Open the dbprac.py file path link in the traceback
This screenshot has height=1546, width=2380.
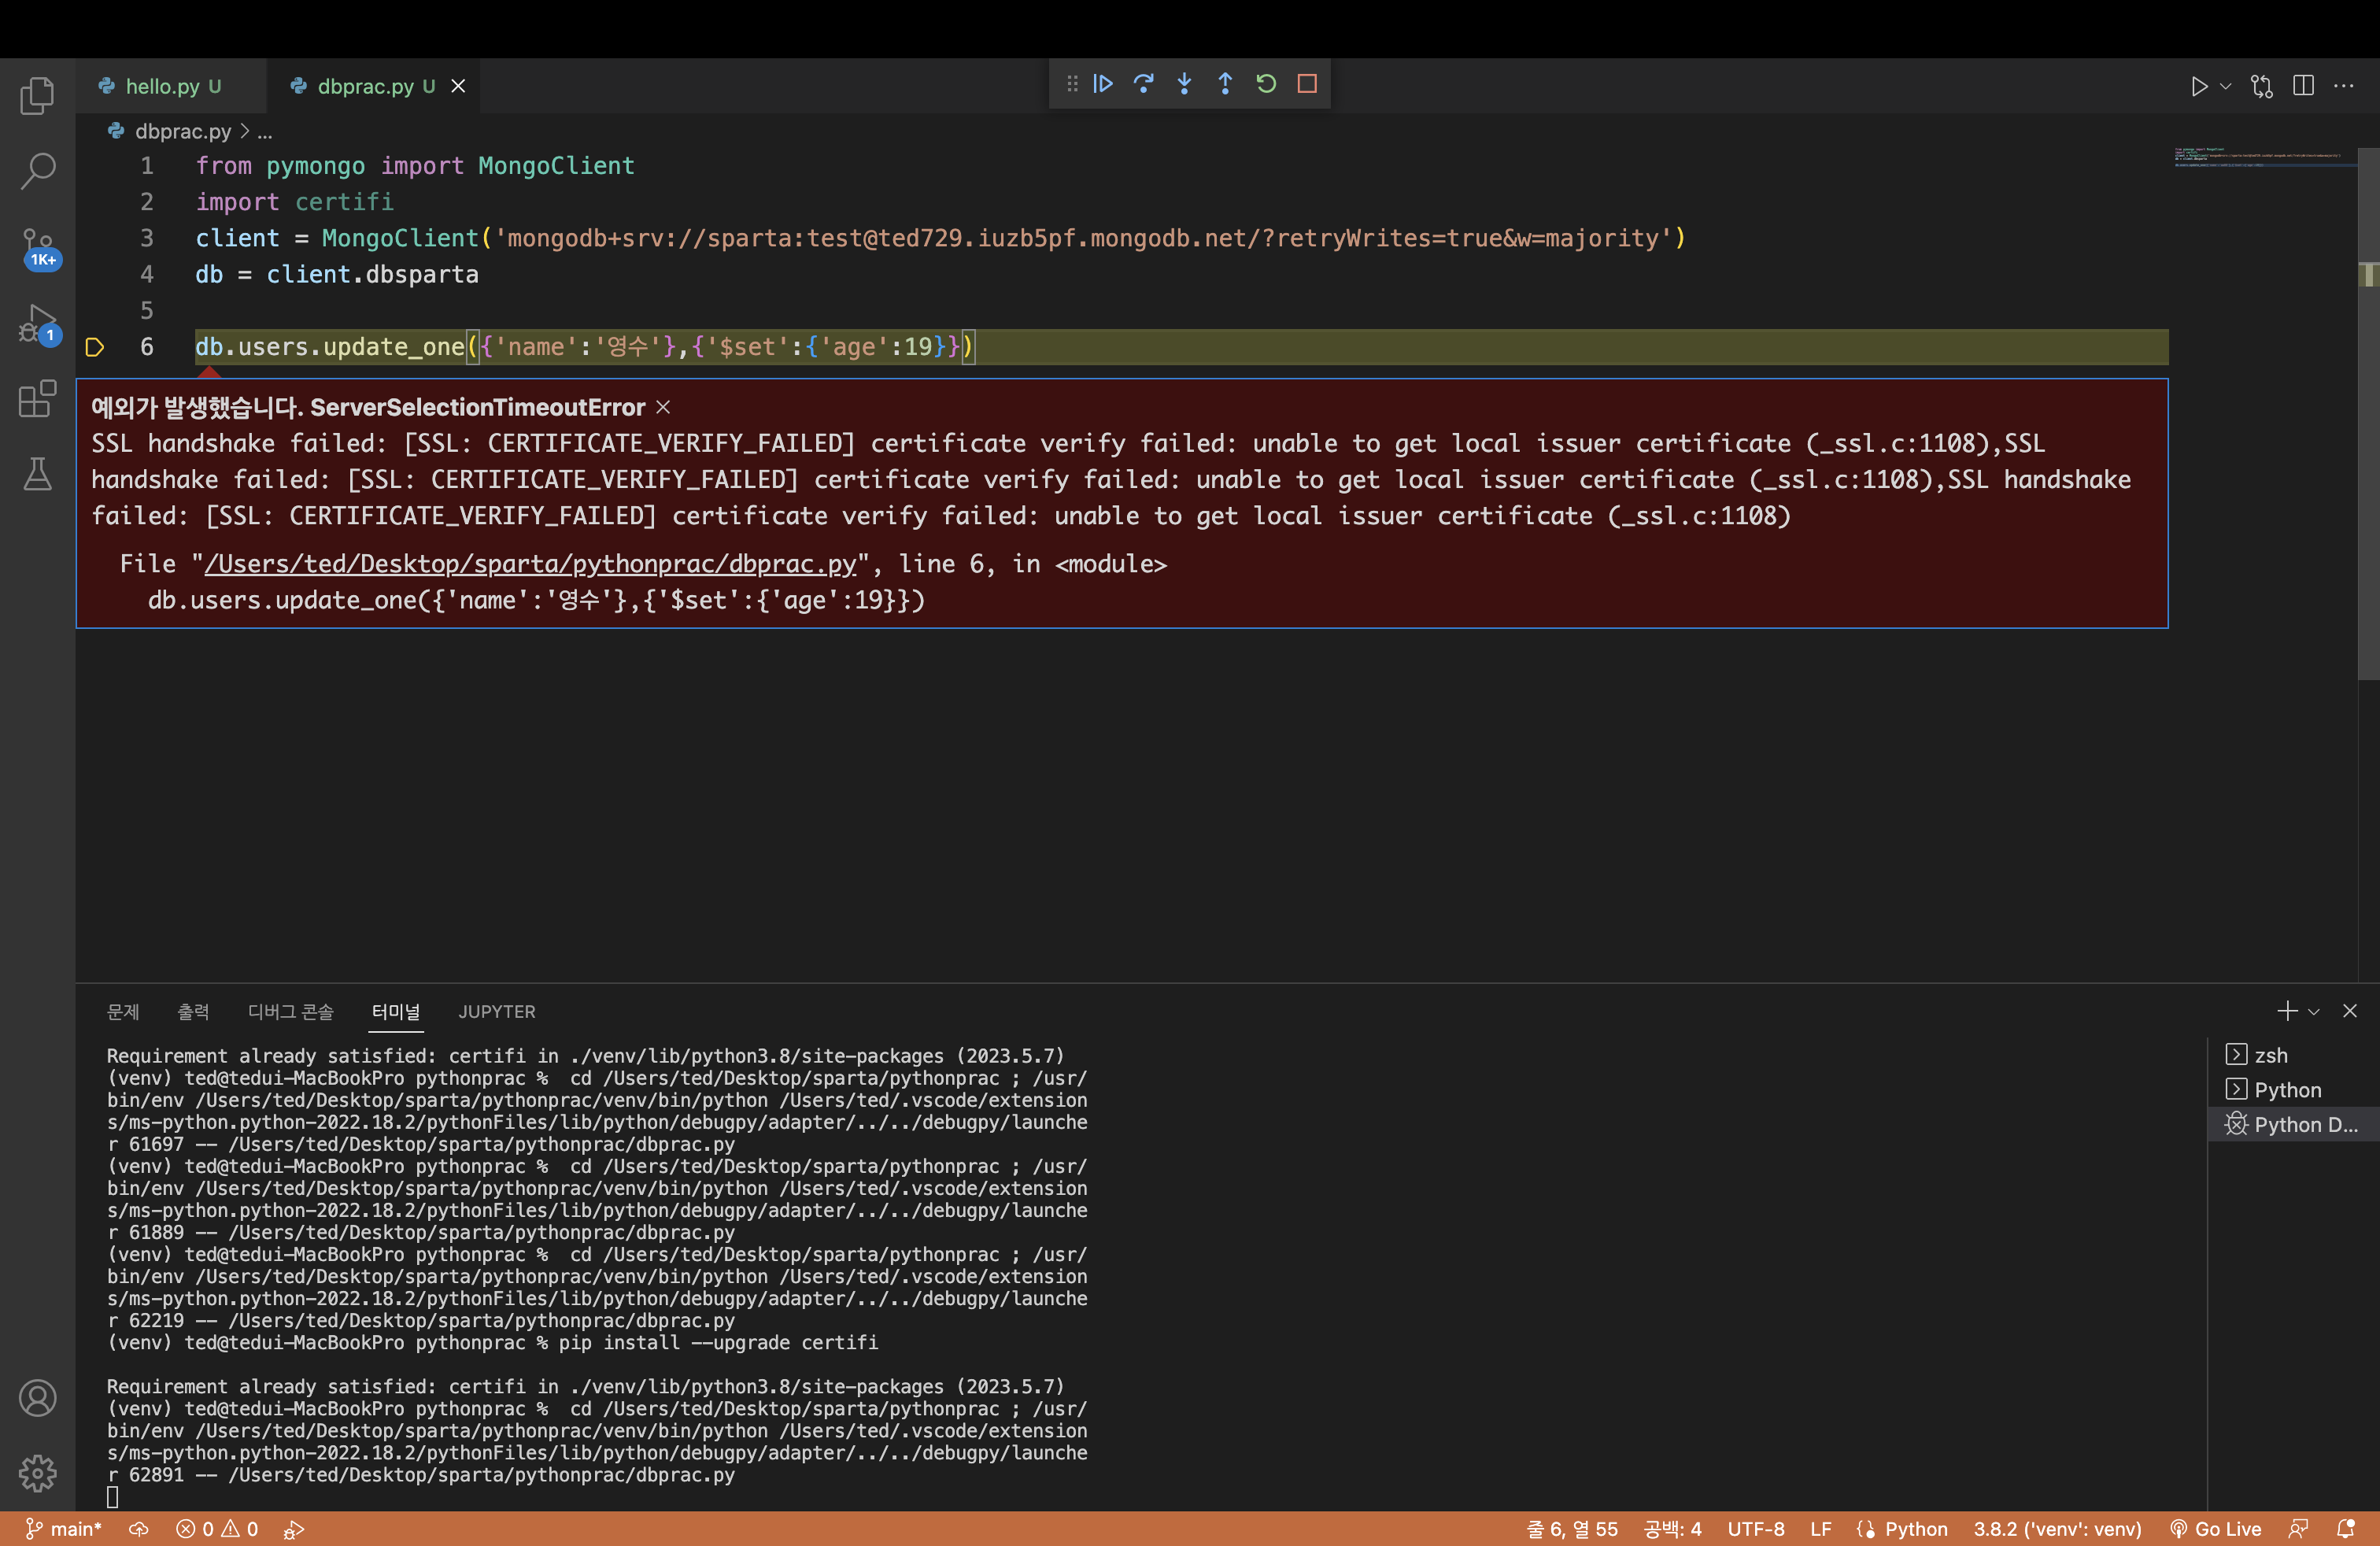(x=530, y=564)
